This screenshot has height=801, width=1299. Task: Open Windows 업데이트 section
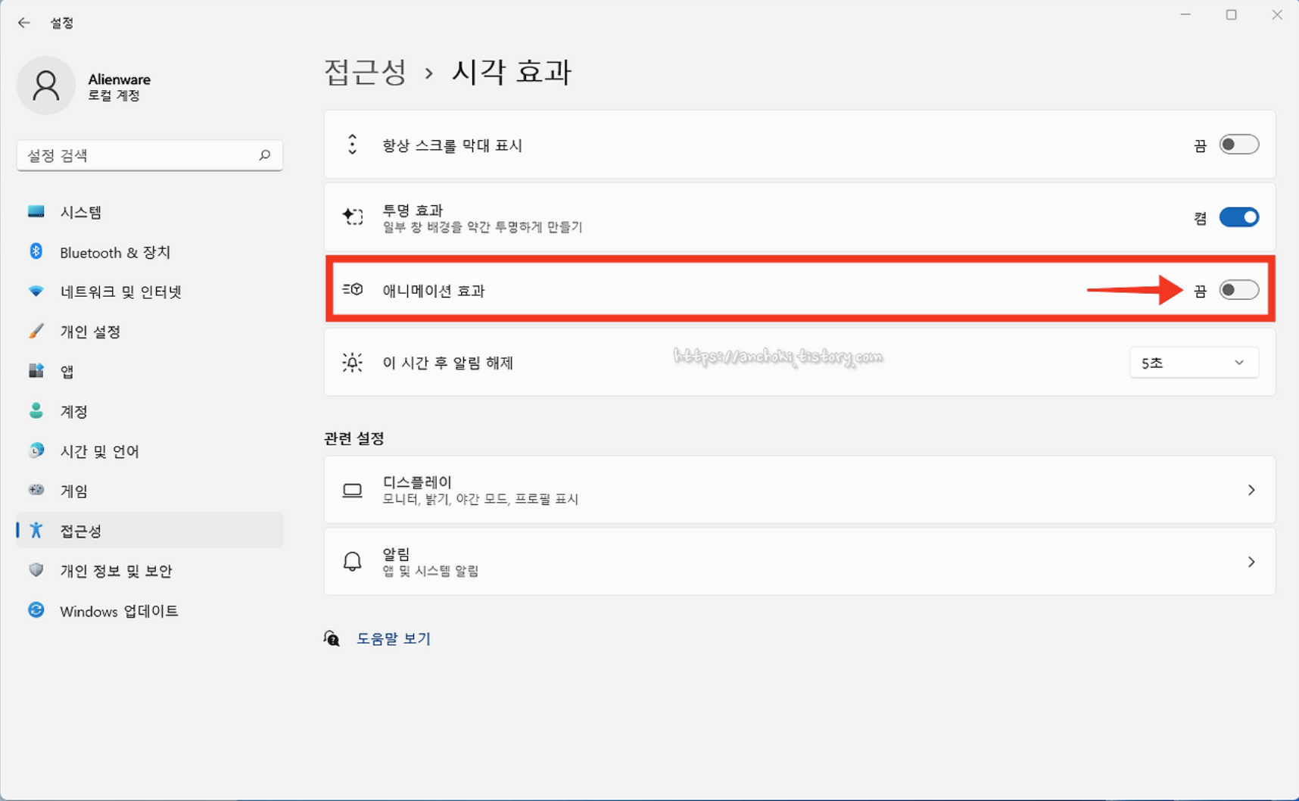[150, 611]
